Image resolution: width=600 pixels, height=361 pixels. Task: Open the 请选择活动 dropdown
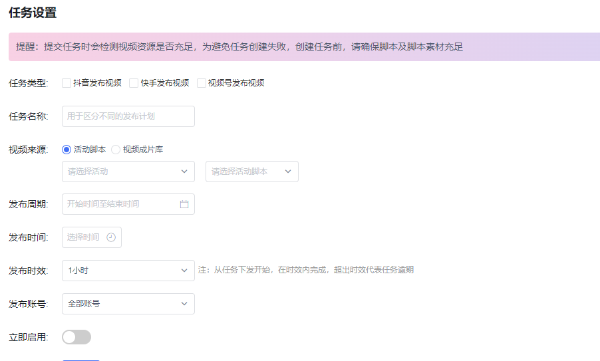(x=128, y=172)
